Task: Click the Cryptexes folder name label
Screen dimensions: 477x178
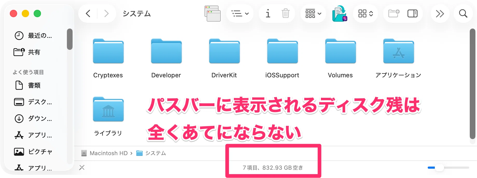Action: click(x=108, y=75)
